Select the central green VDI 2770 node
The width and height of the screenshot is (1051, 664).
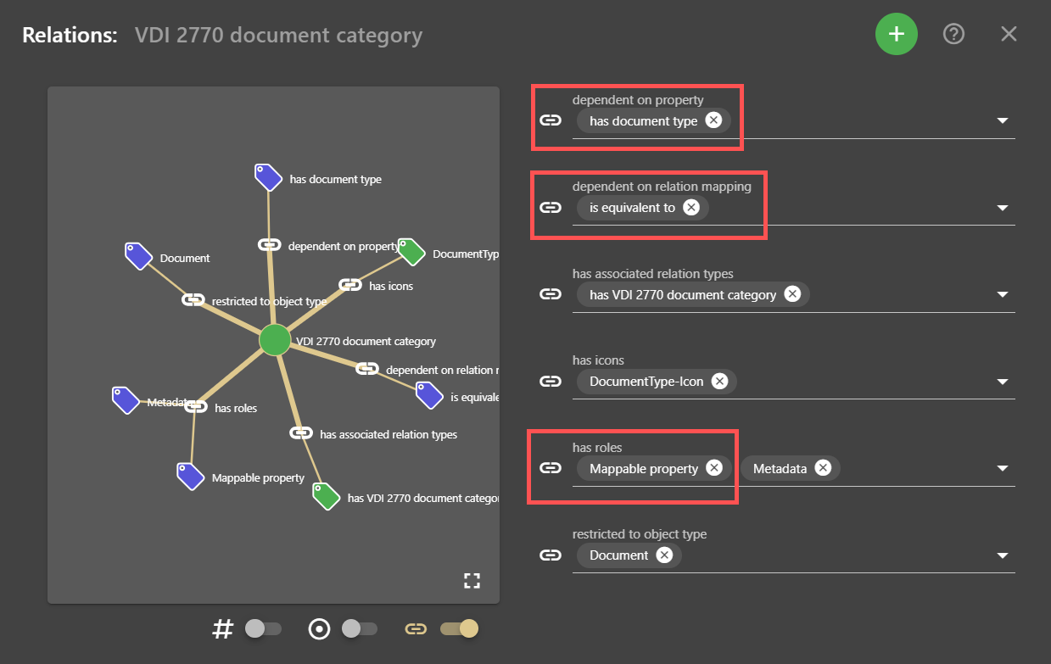coord(275,340)
